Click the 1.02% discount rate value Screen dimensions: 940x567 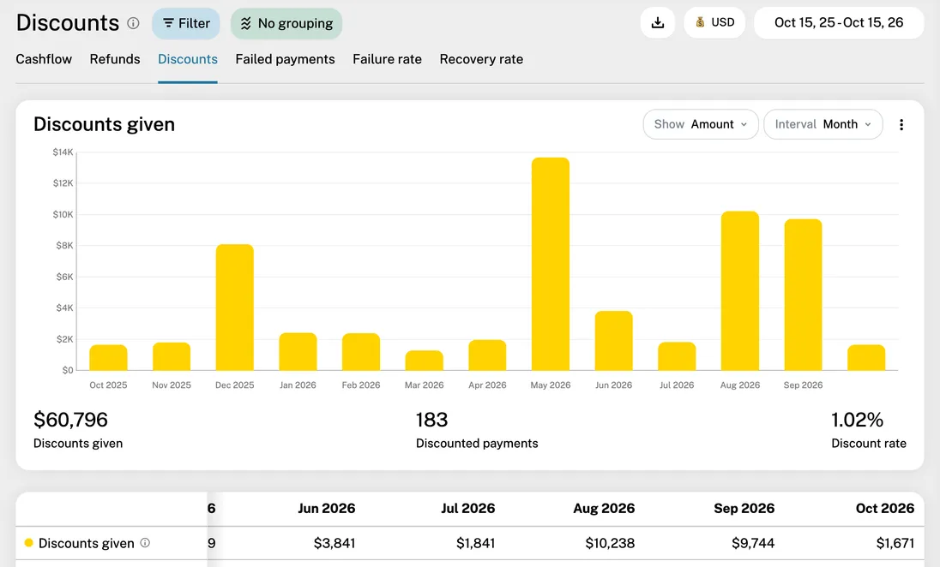858,420
